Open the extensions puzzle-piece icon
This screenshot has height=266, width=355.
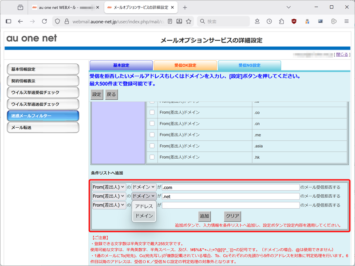[281, 21]
